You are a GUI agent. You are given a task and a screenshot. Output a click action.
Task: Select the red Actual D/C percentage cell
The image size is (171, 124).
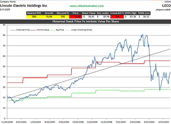(x=117, y=17)
